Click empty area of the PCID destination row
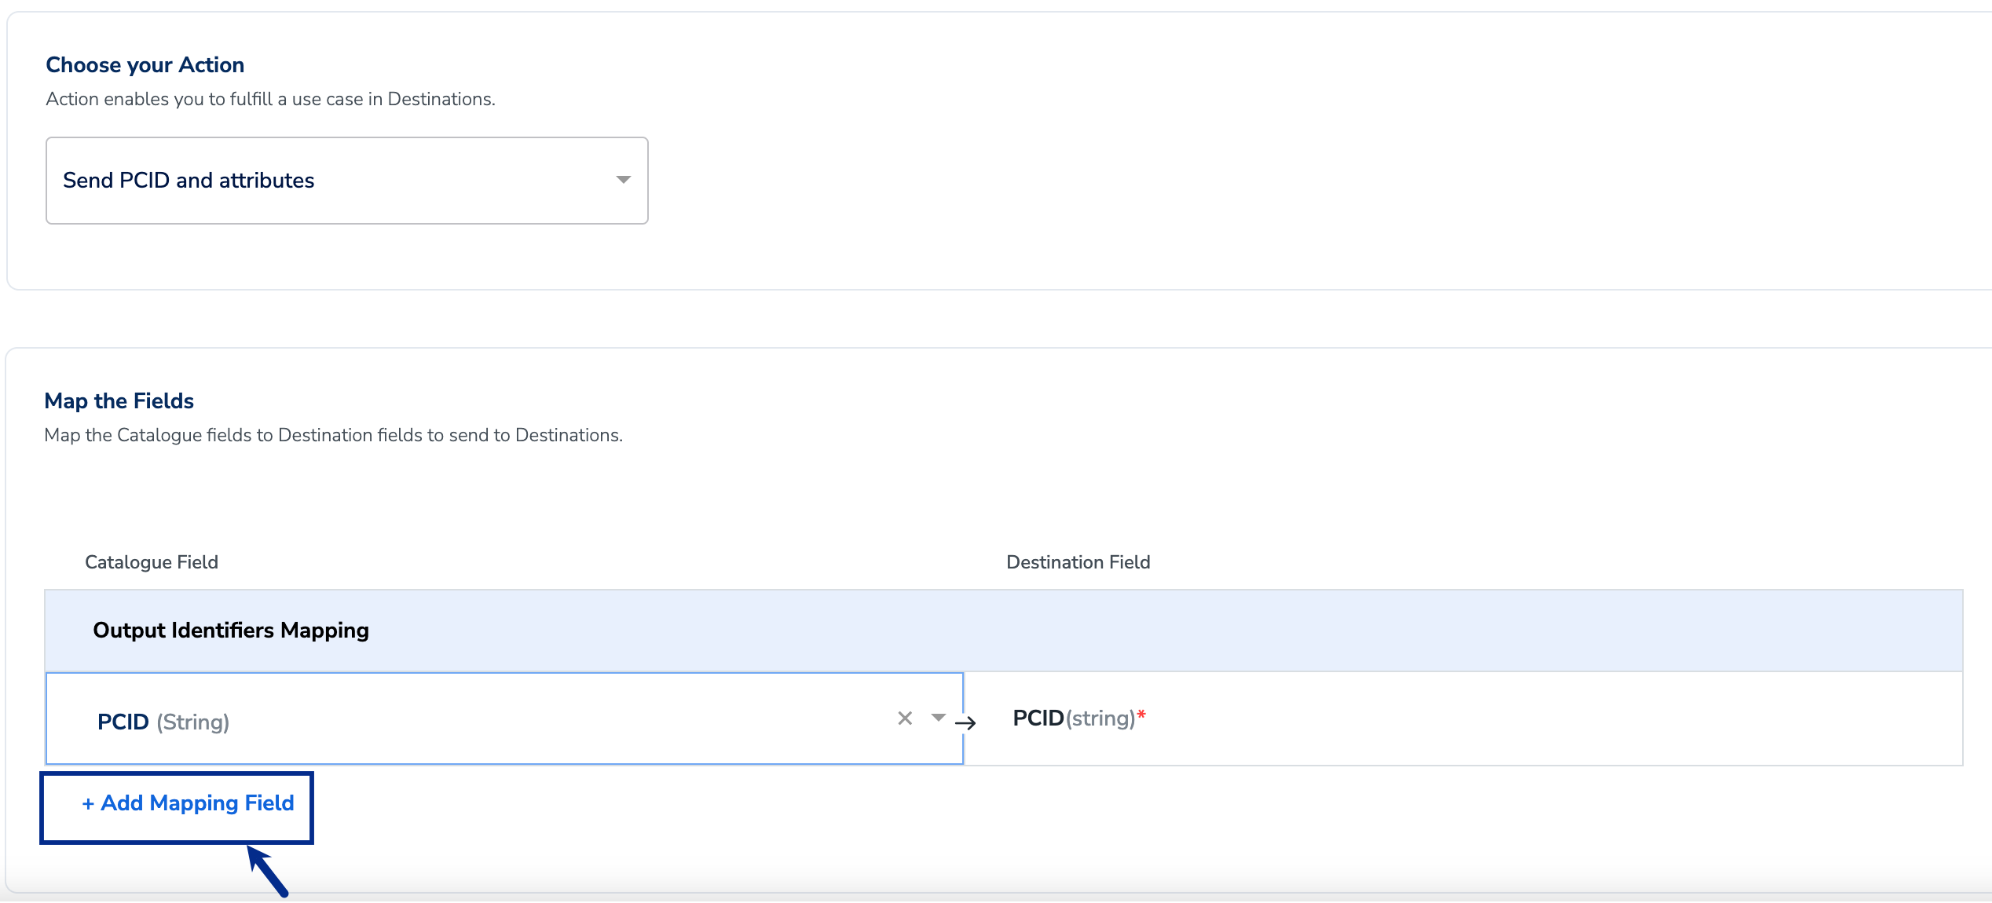The image size is (1992, 903). click(1532, 718)
